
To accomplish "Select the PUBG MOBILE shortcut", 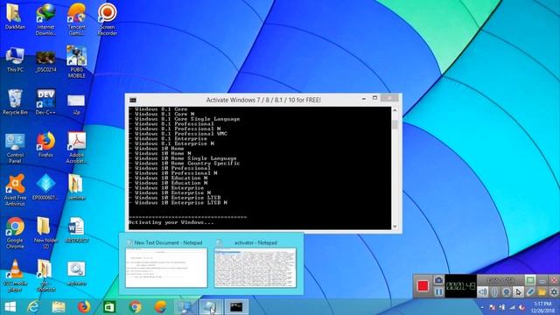I will click(76, 62).
